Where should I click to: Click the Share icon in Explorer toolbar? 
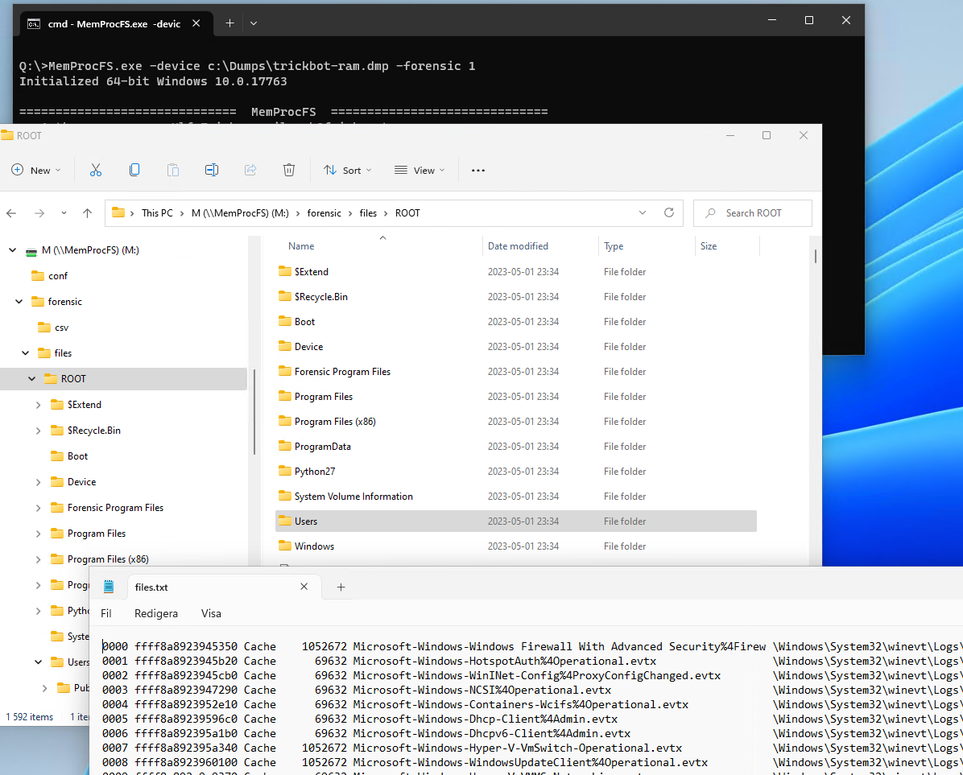pos(250,170)
